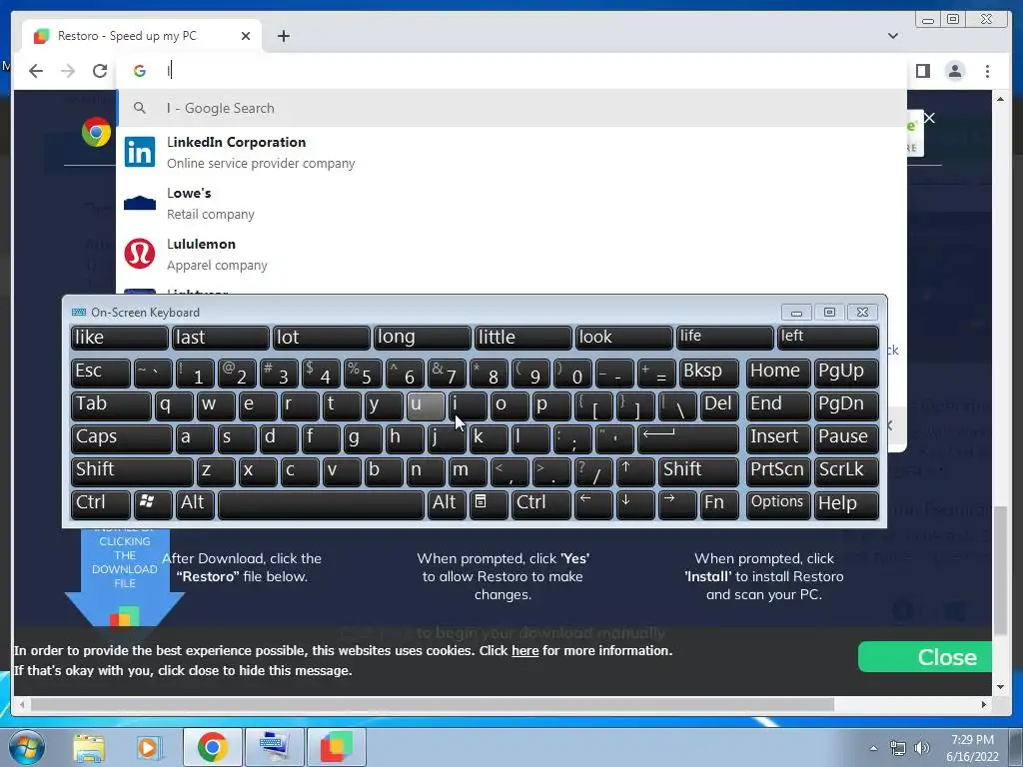The height and width of the screenshot is (767, 1023).
Task: Focus the Chrome address bar
Action: [x=511, y=71]
